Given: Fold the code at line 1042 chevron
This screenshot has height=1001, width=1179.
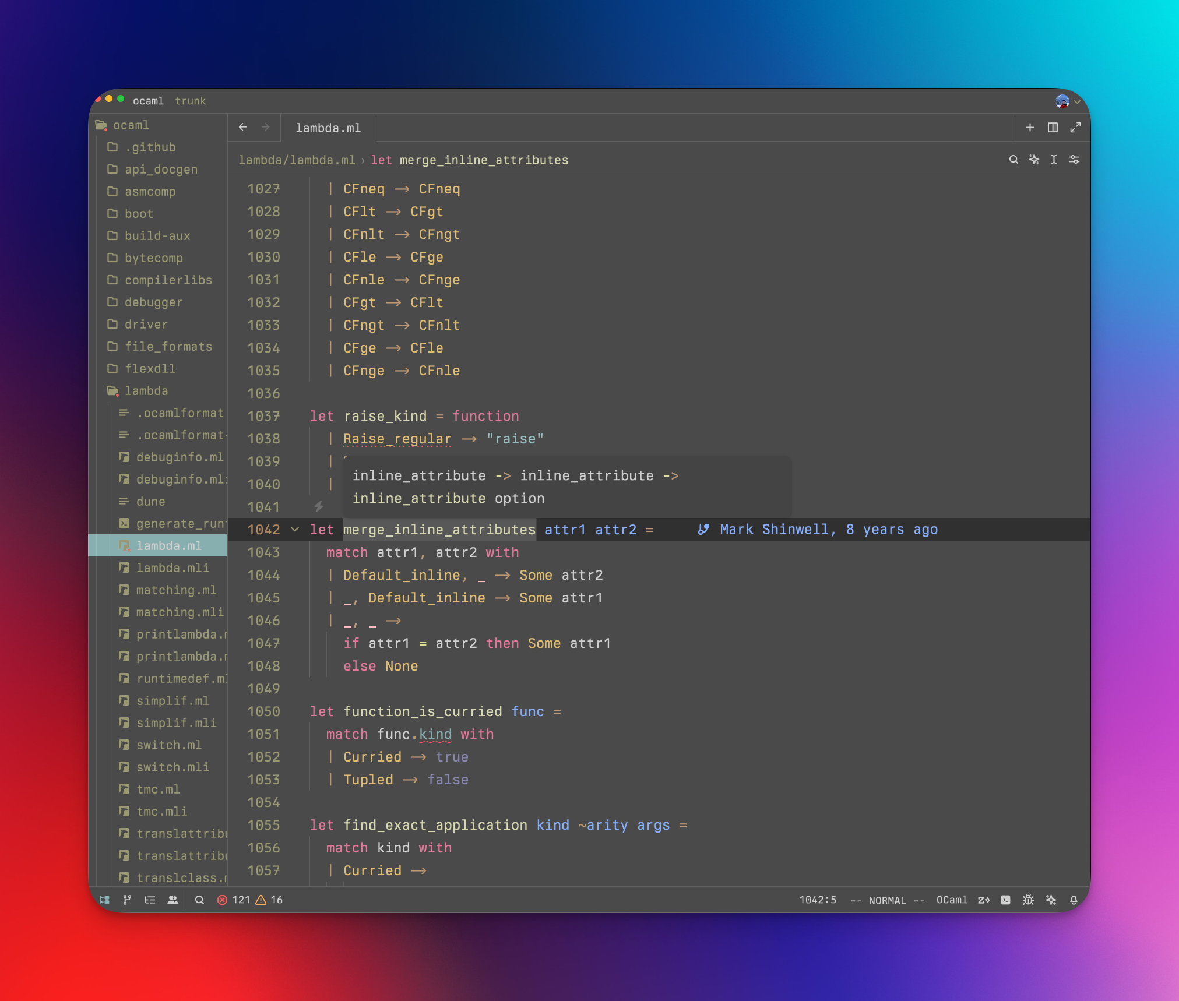Looking at the screenshot, I should click(295, 529).
